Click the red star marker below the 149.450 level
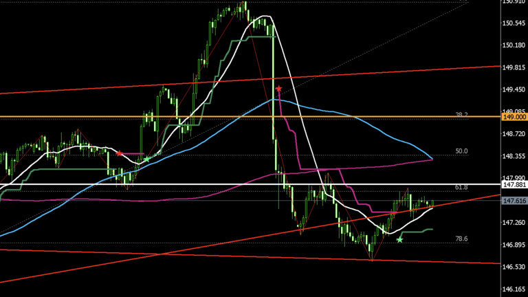This screenshot has height=297, width=528. [278, 89]
